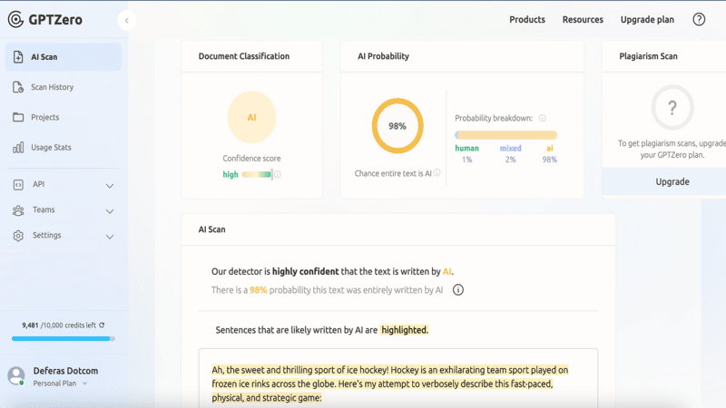
Task: Click the API code bracket icon
Action: 18,185
